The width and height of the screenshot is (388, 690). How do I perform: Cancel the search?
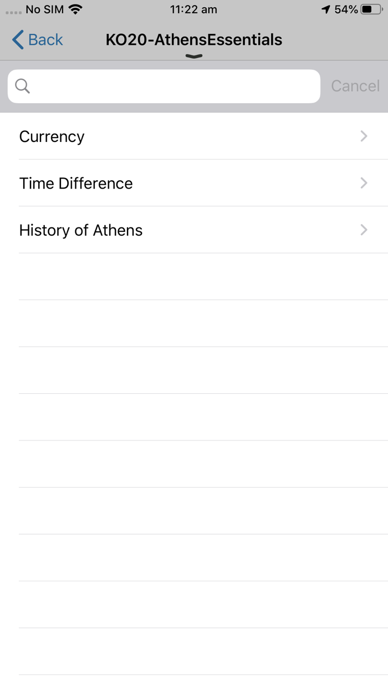355,86
